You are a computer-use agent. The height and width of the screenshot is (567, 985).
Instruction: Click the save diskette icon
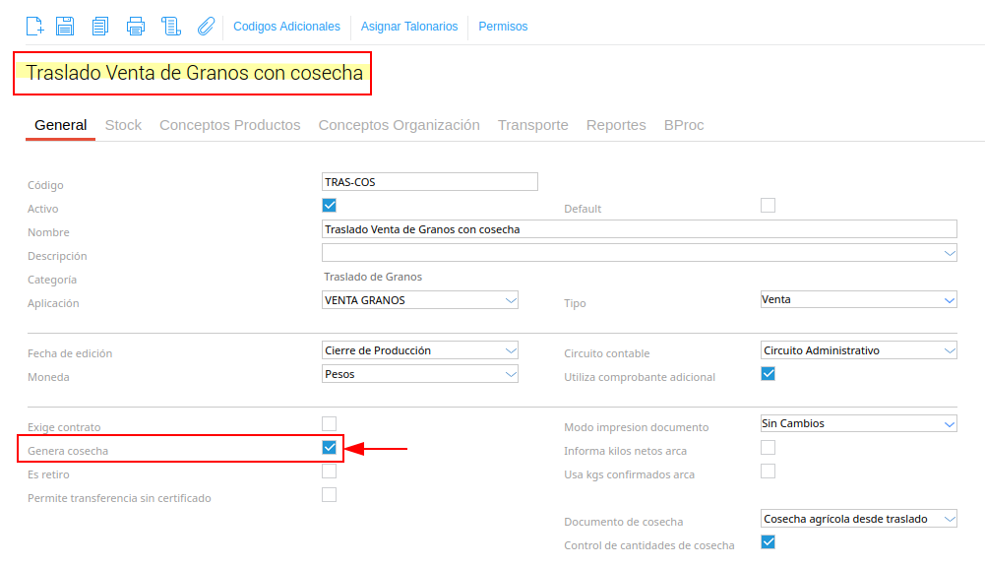pyautogui.click(x=65, y=27)
